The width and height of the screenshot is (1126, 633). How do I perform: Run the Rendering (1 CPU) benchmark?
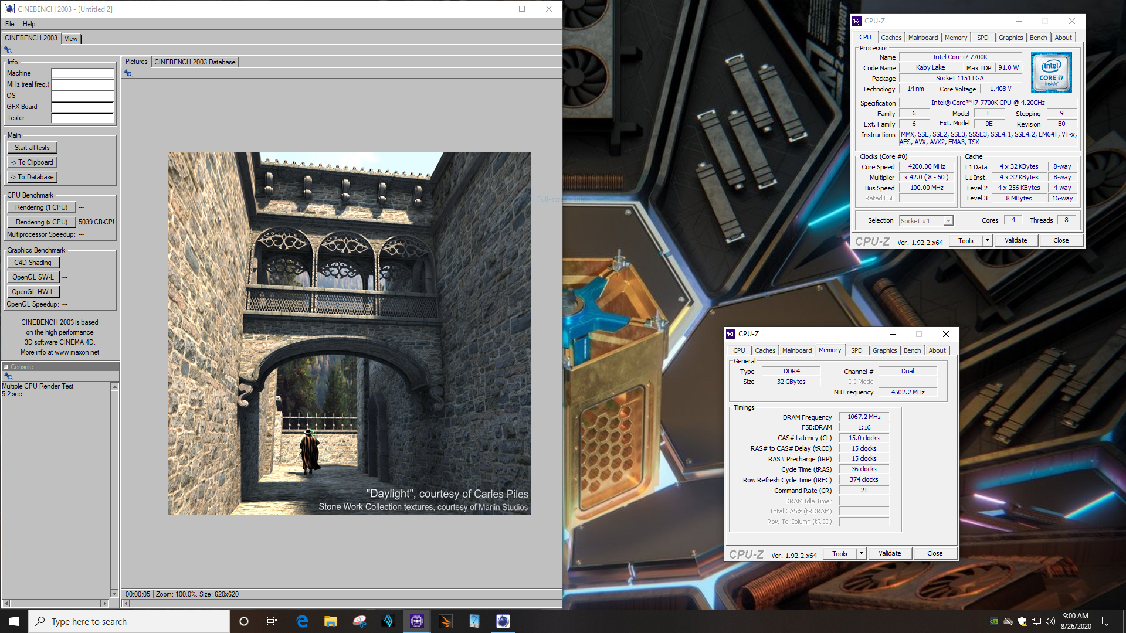point(42,207)
